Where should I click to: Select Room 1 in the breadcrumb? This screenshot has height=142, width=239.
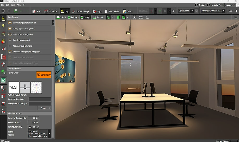(98, 17)
